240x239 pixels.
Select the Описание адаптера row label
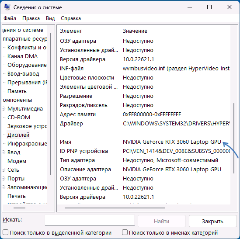[85, 170]
